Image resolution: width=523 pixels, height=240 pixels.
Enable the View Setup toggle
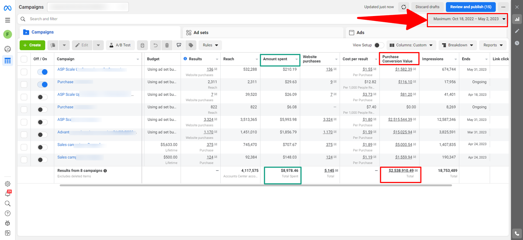379,45
